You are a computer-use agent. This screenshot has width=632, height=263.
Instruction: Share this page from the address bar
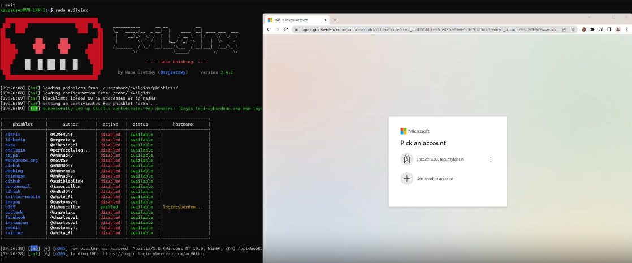[564, 29]
